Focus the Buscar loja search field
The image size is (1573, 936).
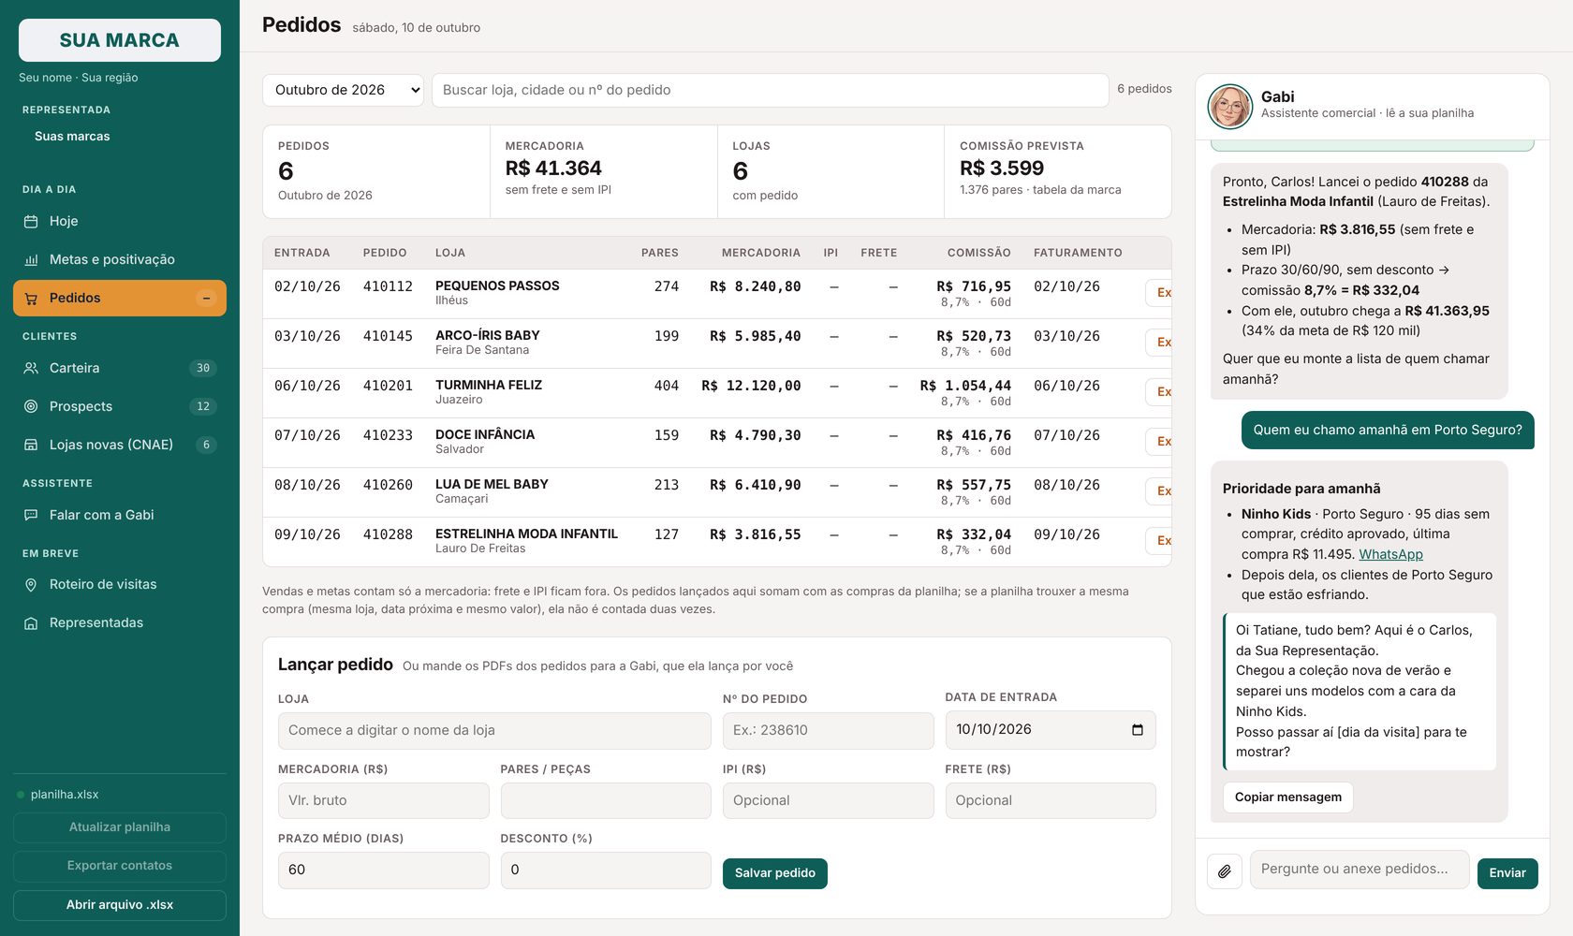tap(770, 90)
